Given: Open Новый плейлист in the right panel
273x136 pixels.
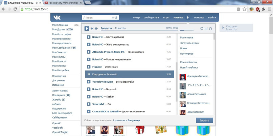Looking at the screenshot, I should [188, 67].
